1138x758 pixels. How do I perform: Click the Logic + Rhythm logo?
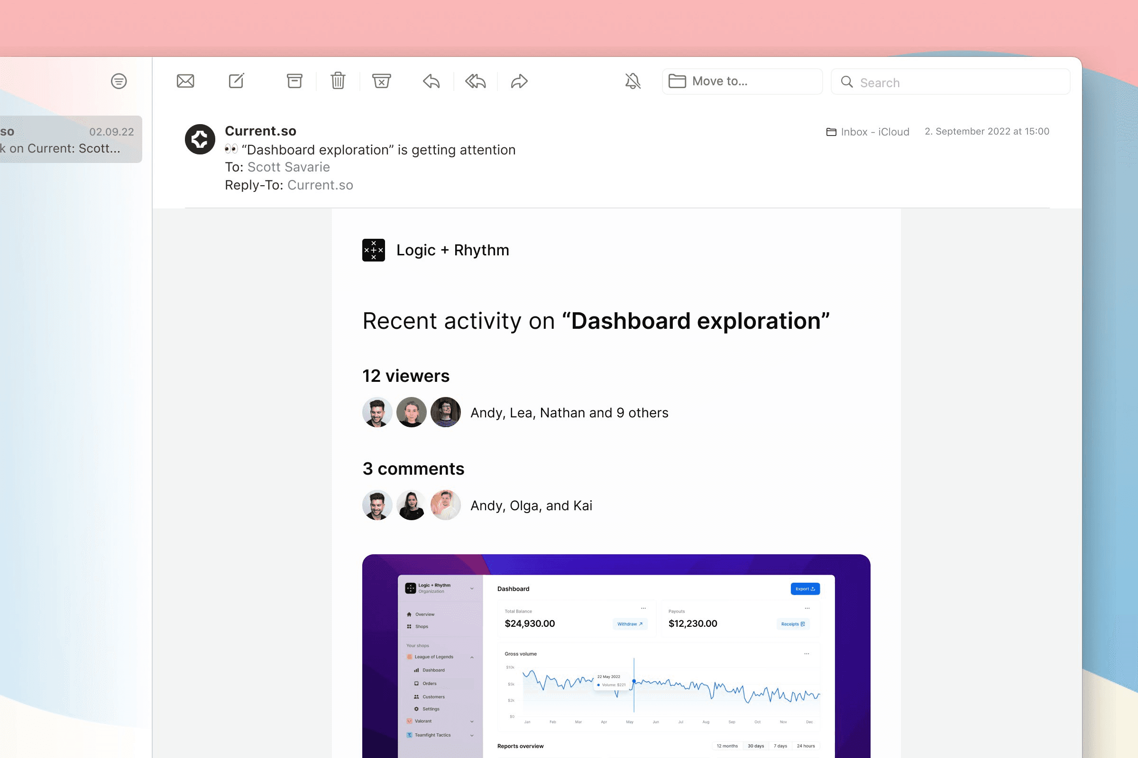coord(374,250)
